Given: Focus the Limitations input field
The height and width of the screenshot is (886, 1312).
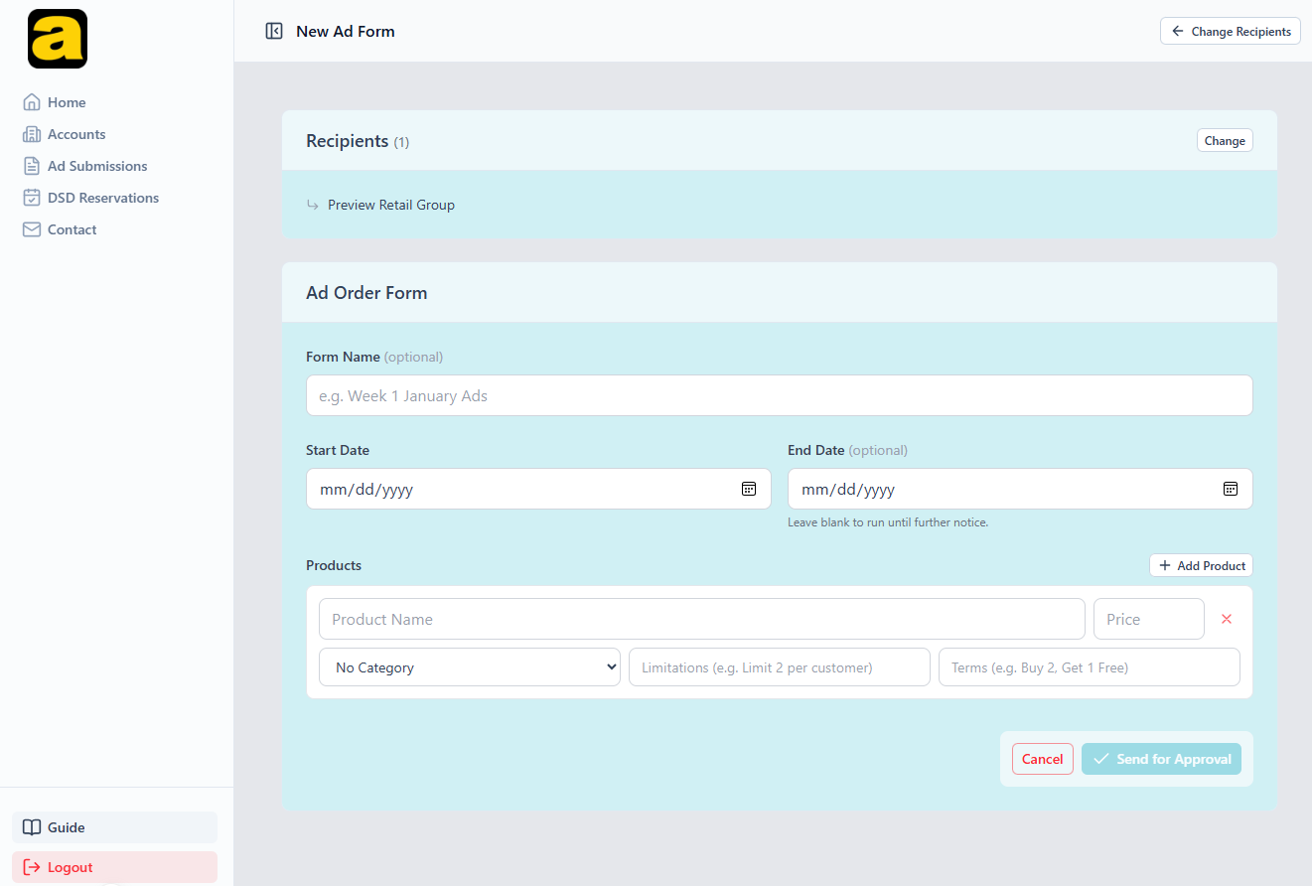Looking at the screenshot, I should click(780, 667).
